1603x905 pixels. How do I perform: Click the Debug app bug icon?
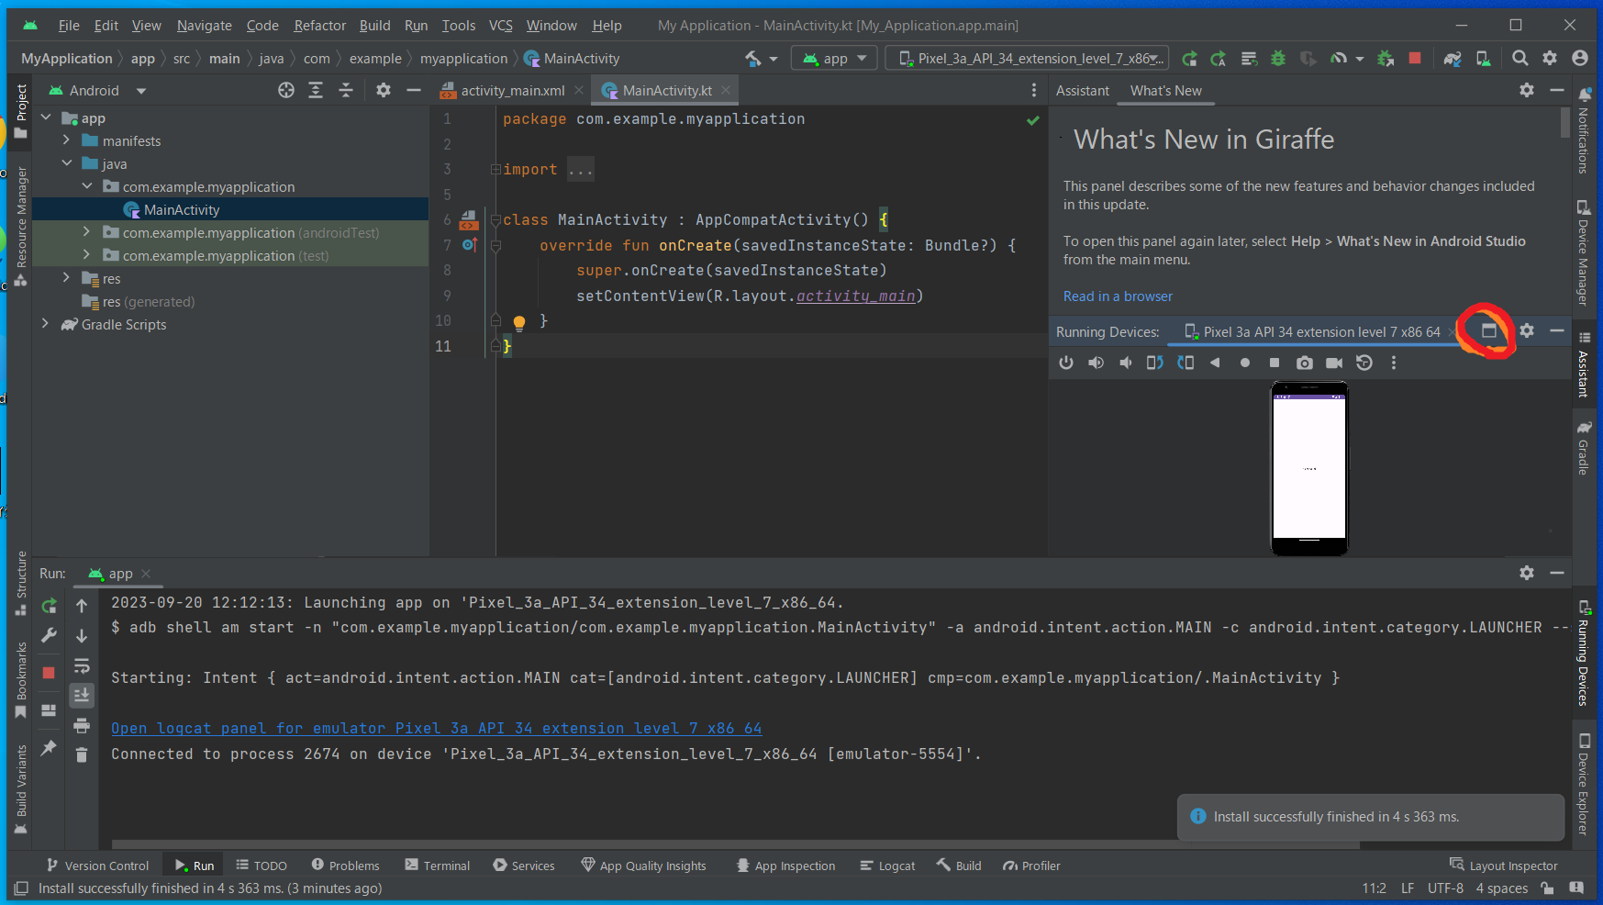coord(1278,59)
